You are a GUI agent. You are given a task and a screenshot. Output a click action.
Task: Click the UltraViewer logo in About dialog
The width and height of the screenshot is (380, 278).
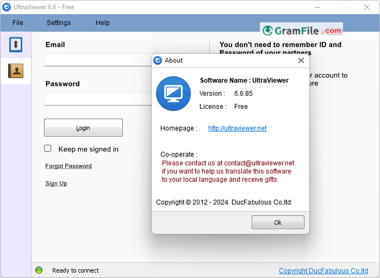point(173,94)
